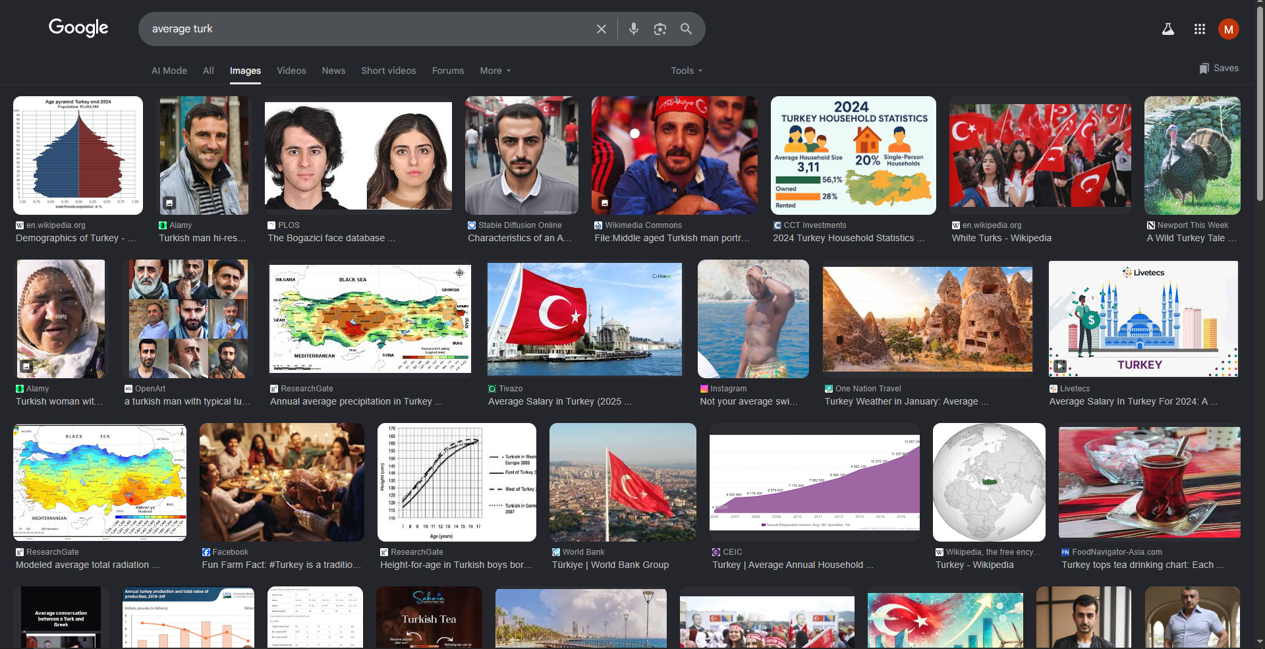Open the 2024 Turkey Household Statistics thumbnail
Image resolution: width=1265 pixels, height=649 pixels.
[853, 155]
